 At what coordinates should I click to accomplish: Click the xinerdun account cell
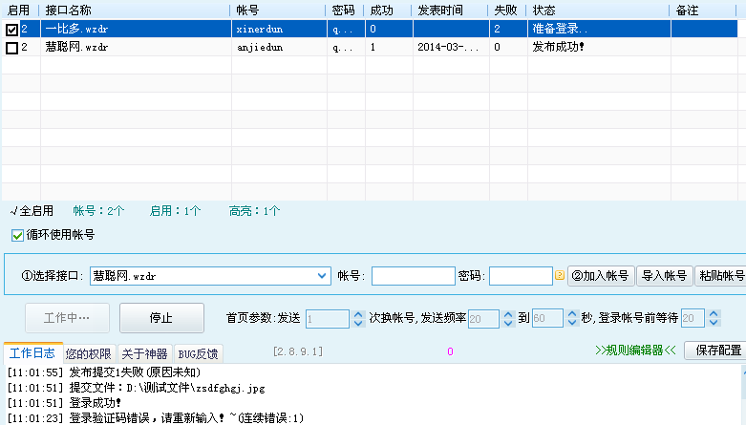tap(279, 29)
